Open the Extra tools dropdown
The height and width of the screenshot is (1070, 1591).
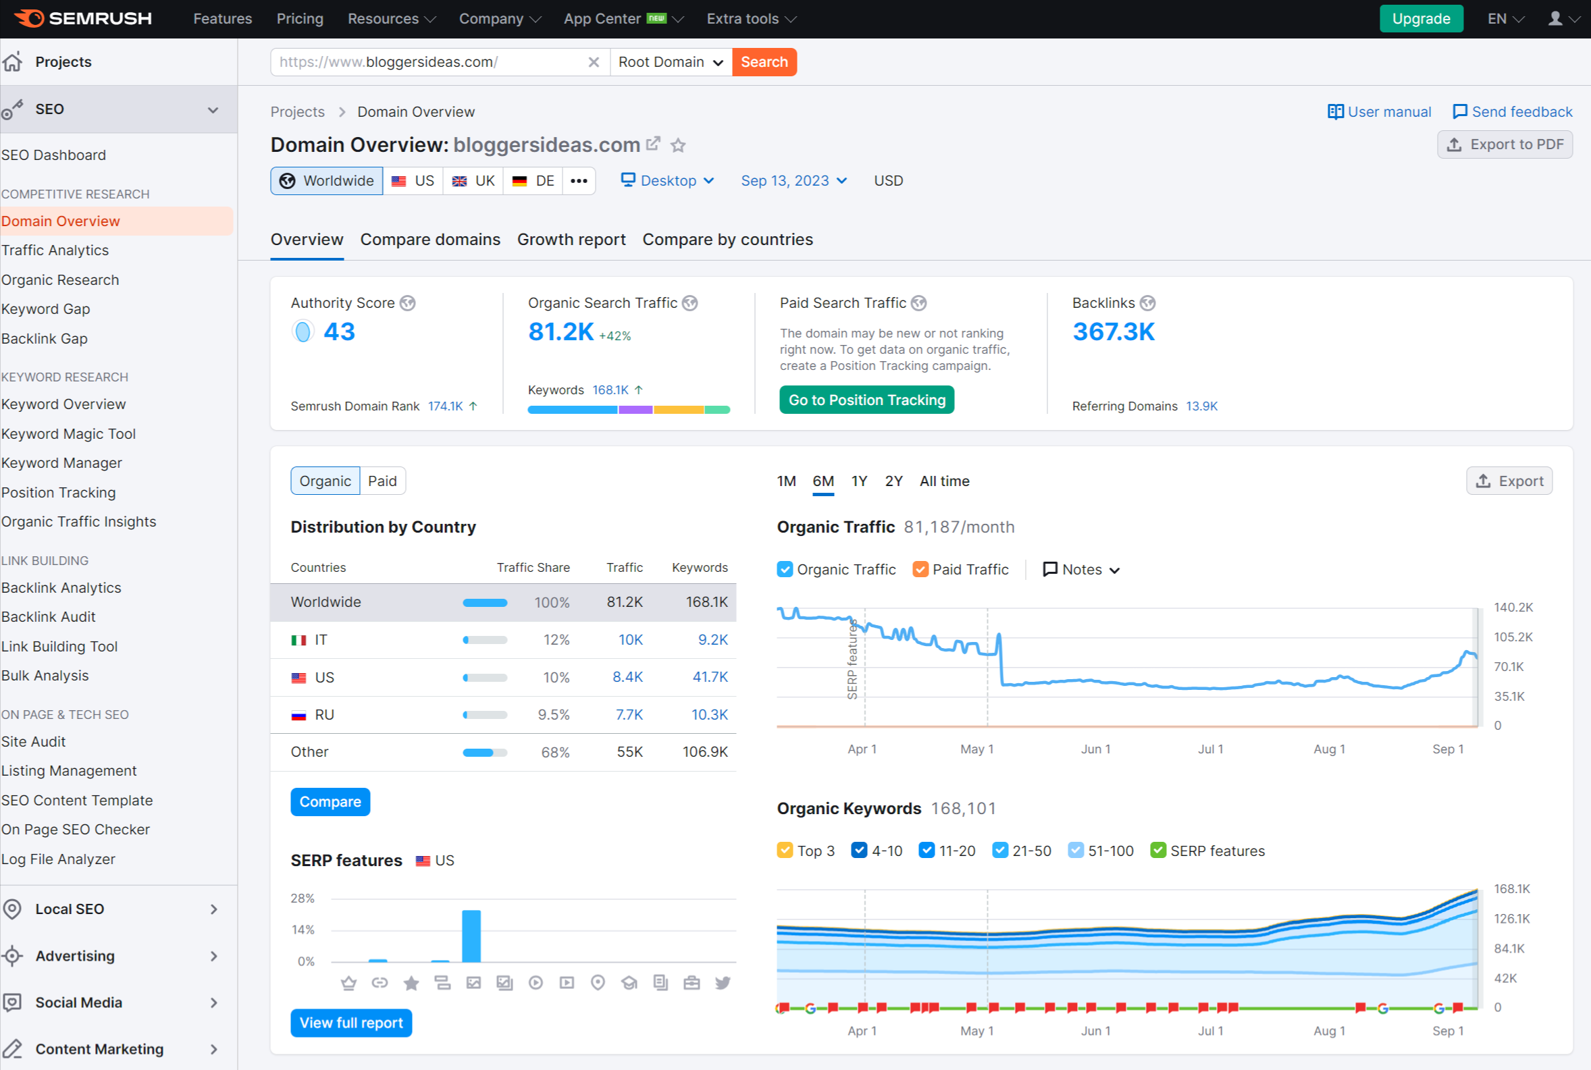752,18
